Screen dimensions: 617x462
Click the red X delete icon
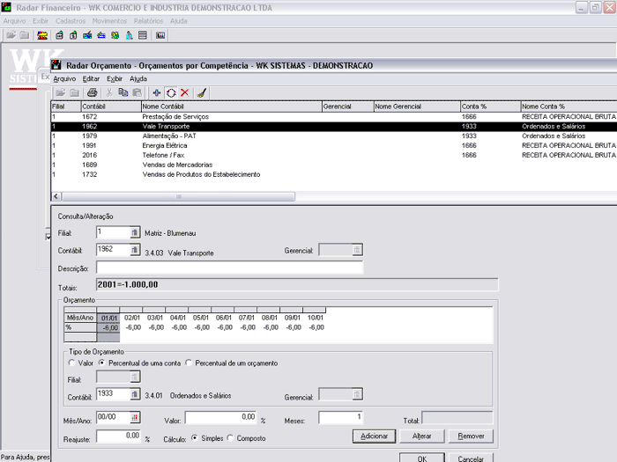click(x=184, y=92)
